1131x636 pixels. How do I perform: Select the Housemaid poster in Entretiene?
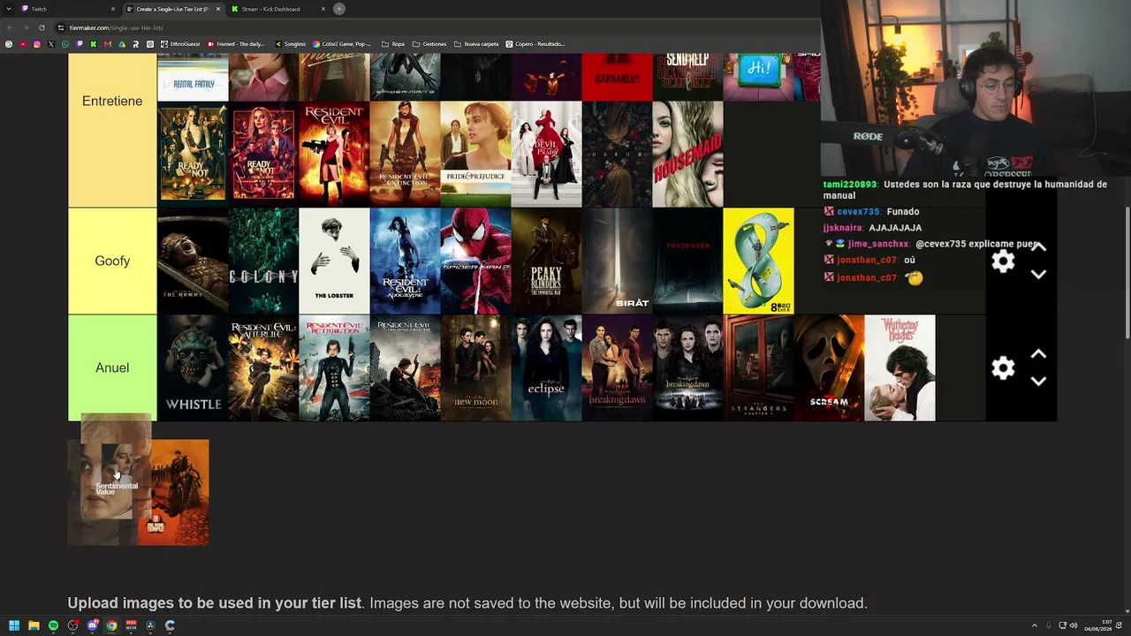[687, 154]
